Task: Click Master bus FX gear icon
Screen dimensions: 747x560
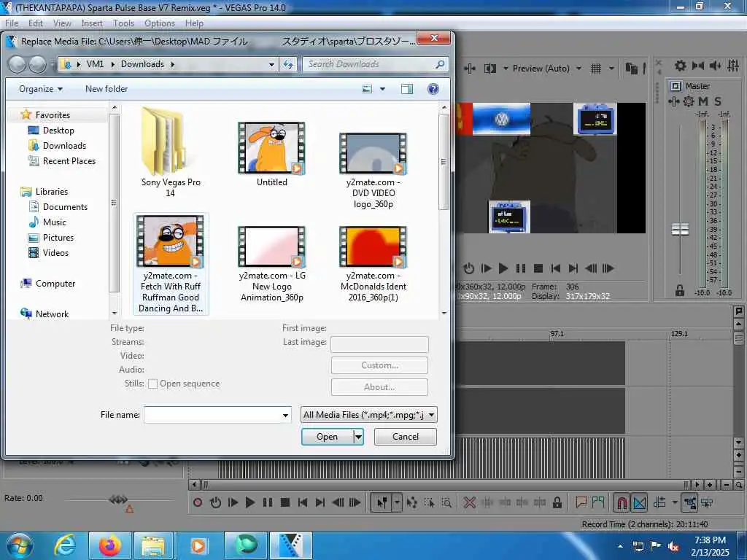Action: pos(689,101)
